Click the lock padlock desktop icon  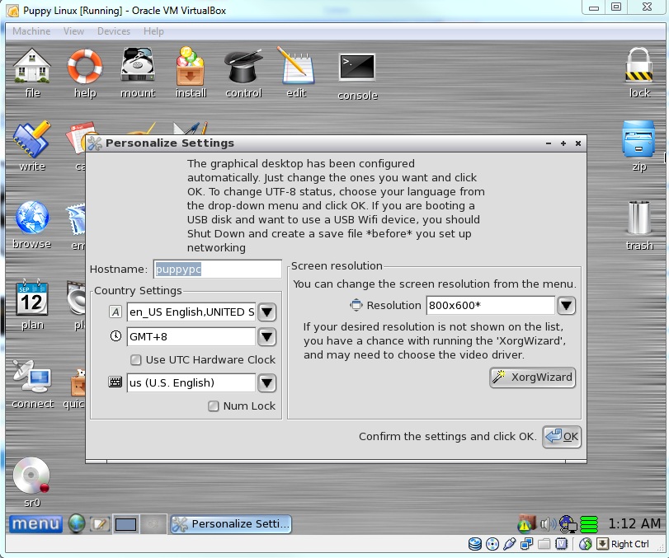pos(638,65)
